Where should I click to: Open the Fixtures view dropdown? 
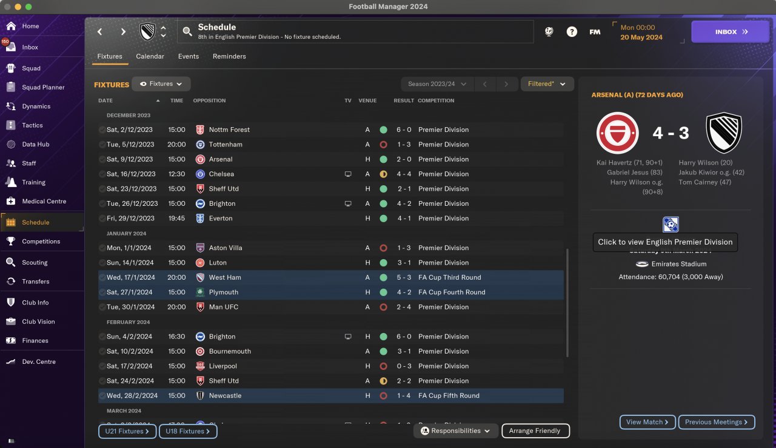161,84
